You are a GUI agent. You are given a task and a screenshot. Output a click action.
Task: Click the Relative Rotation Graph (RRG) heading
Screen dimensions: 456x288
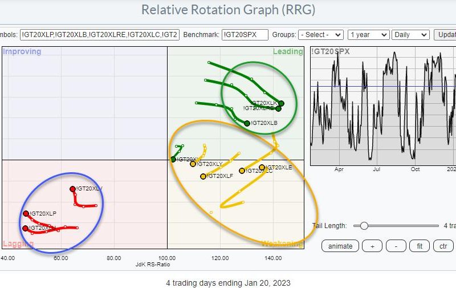[x=229, y=10]
